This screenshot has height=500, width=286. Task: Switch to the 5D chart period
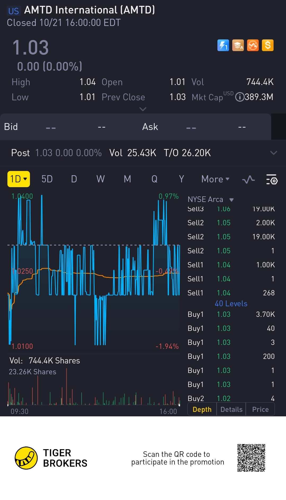[47, 179]
